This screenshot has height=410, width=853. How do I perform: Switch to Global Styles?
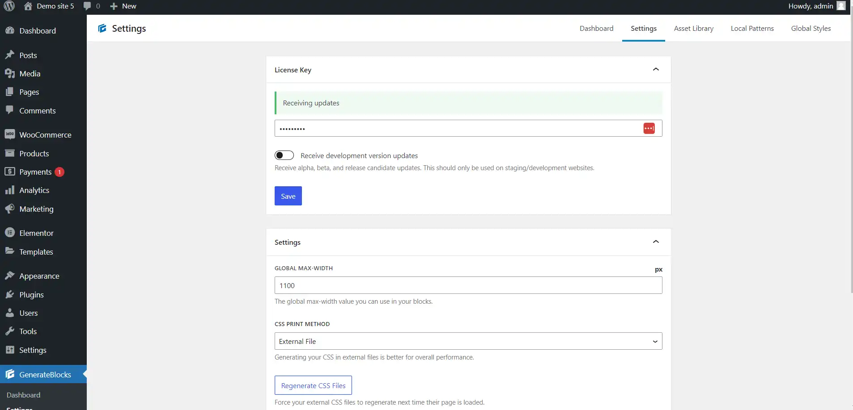(811, 28)
